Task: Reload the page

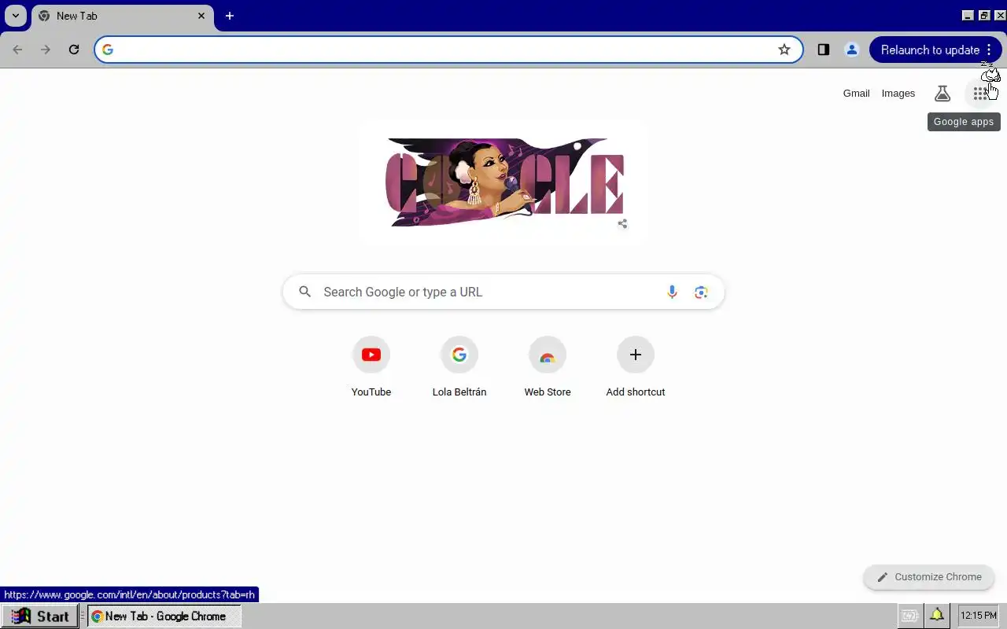Action: 74,50
